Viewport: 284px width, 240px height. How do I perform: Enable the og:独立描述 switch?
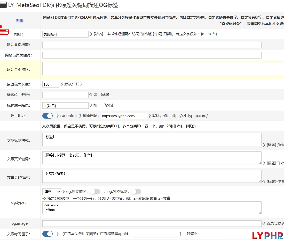click(95, 192)
